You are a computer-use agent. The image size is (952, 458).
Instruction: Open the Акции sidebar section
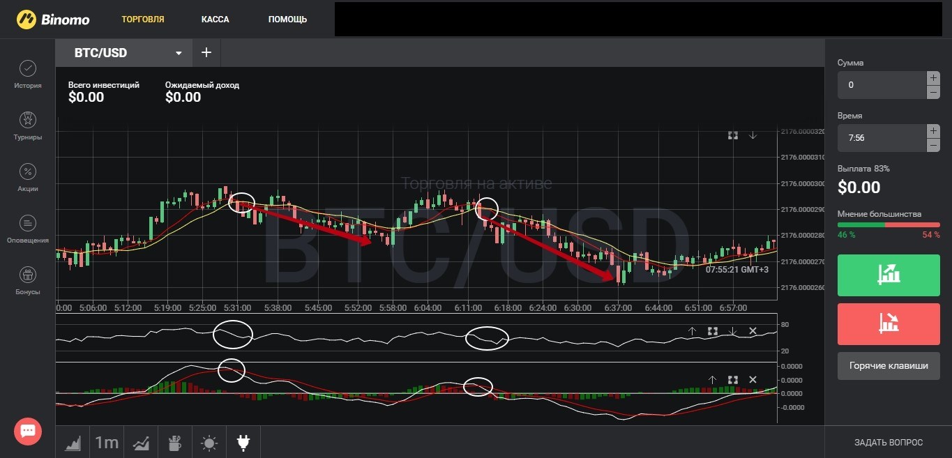click(x=28, y=178)
